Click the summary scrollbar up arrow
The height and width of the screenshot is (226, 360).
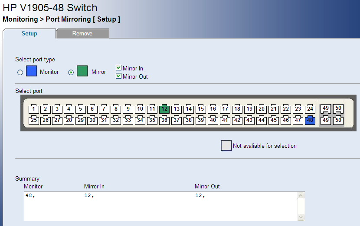pos(301,196)
